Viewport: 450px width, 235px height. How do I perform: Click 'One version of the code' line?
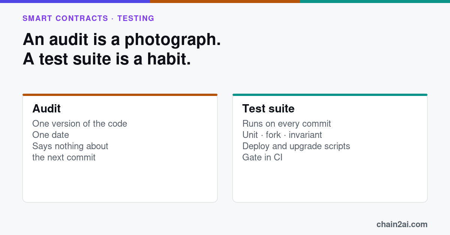[x=79, y=124]
